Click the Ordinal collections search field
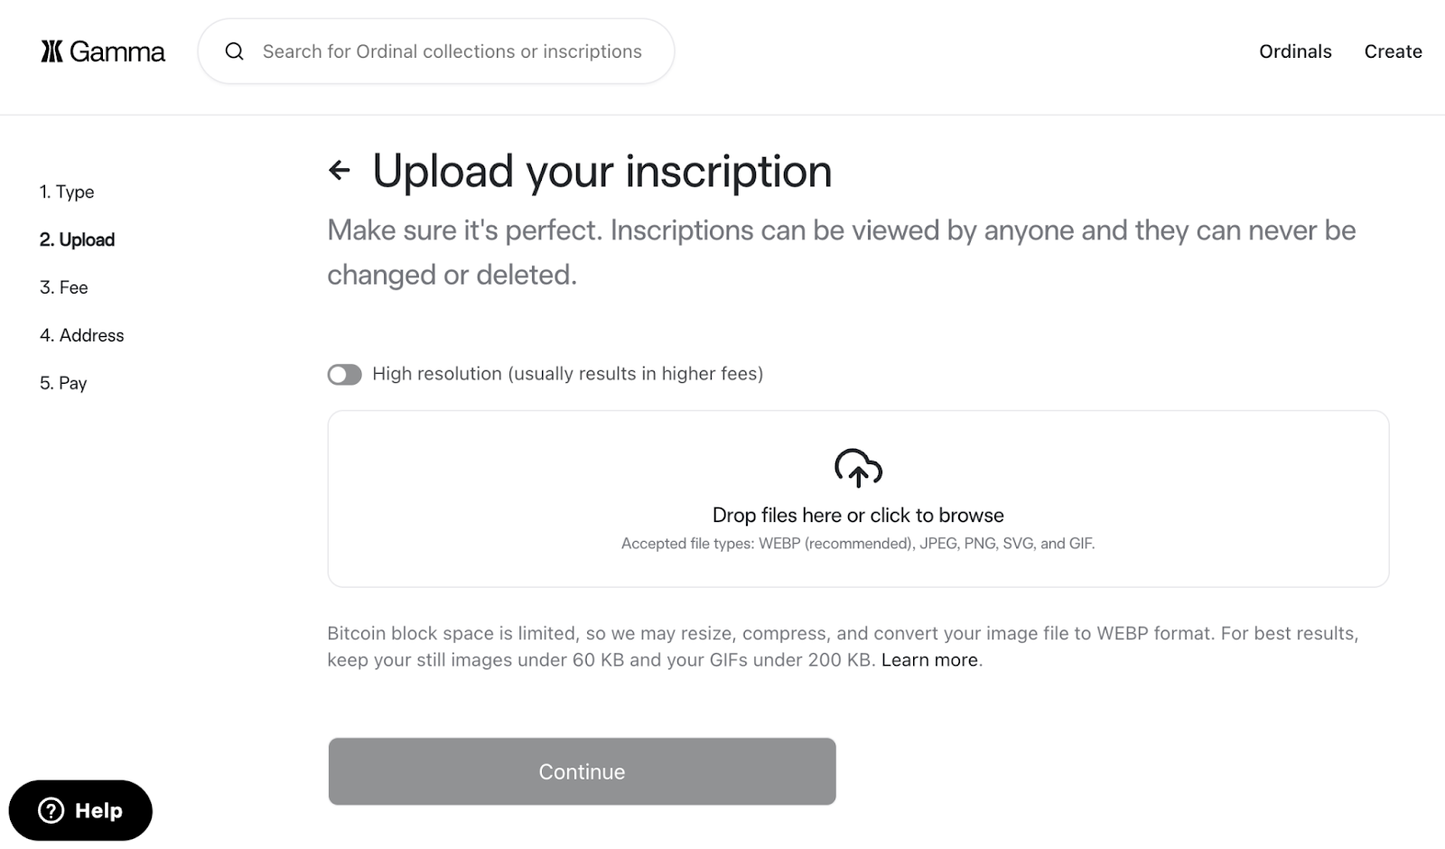Image resolution: width=1445 pixels, height=849 pixels. [x=452, y=51]
